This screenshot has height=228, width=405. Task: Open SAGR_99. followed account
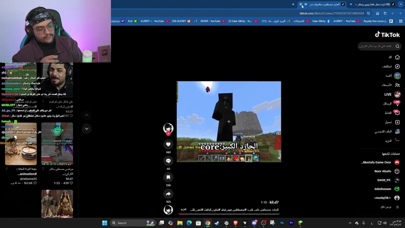click(389, 180)
